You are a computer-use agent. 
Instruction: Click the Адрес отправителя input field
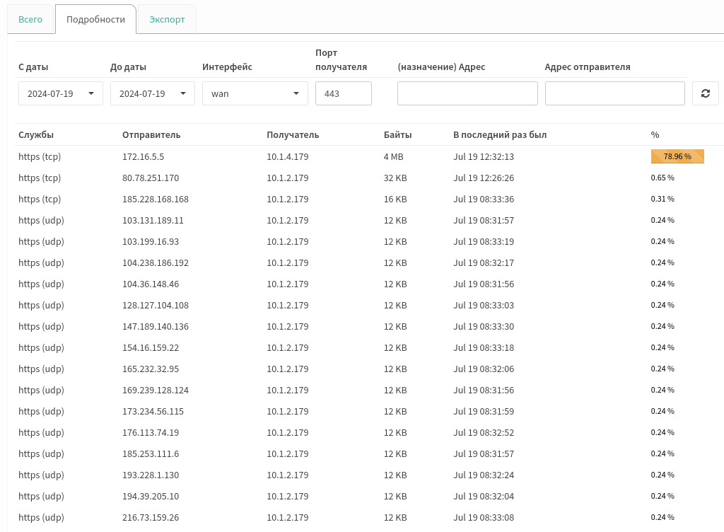coord(614,93)
